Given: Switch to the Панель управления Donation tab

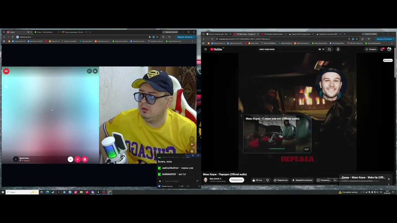Looking at the screenshot, I should coord(74,32).
